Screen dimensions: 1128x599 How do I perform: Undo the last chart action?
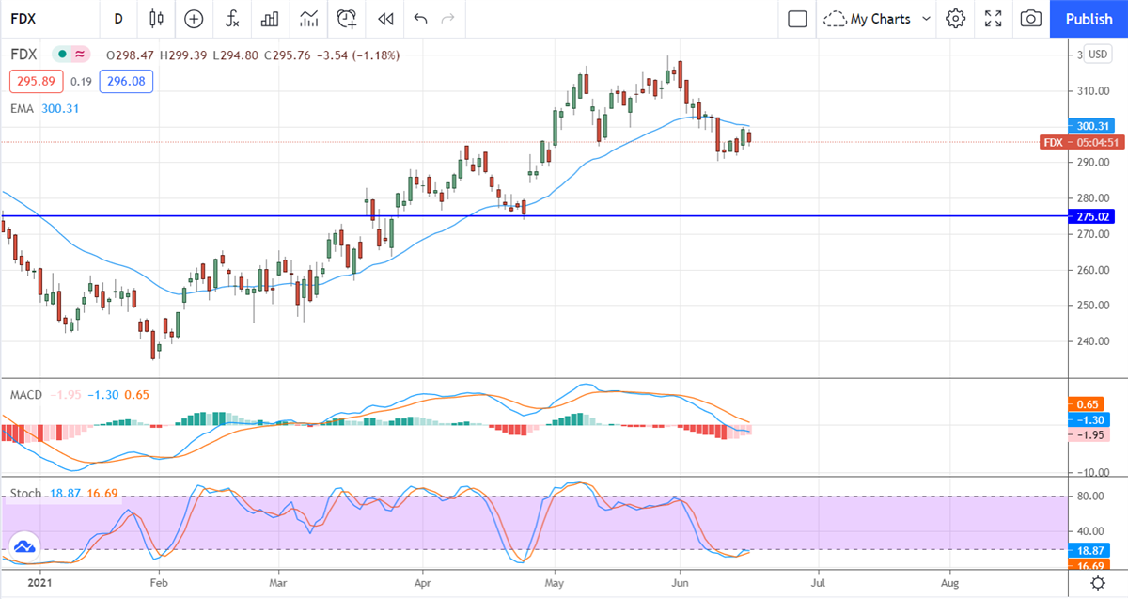(420, 19)
